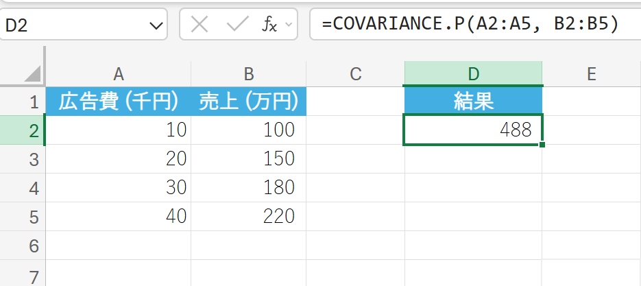
Task: Click the fill handle of cell D2
Action: (x=542, y=145)
